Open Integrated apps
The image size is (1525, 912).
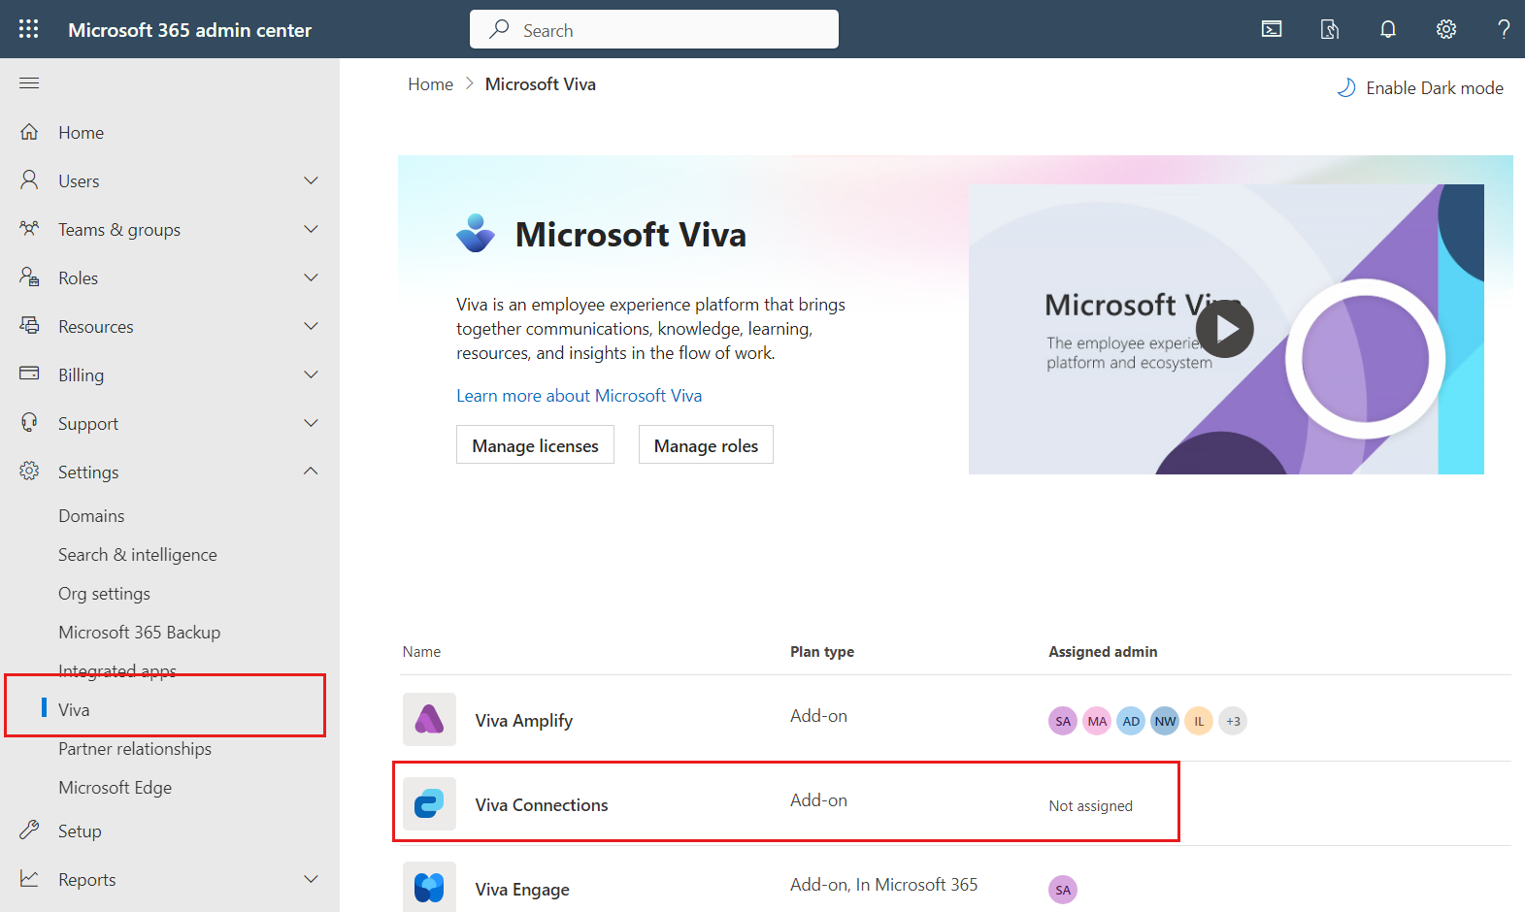tap(117, 670)
